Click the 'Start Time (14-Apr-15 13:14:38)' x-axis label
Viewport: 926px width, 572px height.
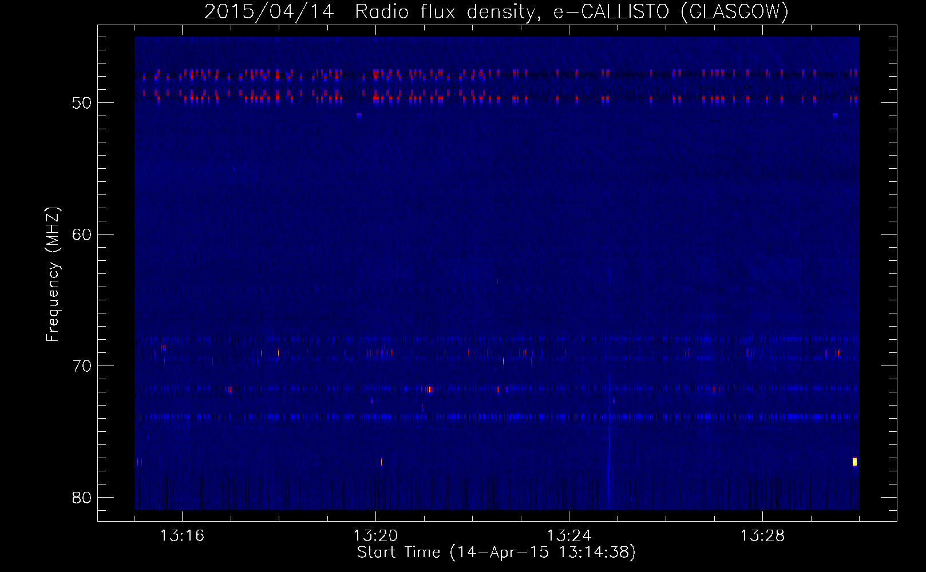click(x=496, y=553)
